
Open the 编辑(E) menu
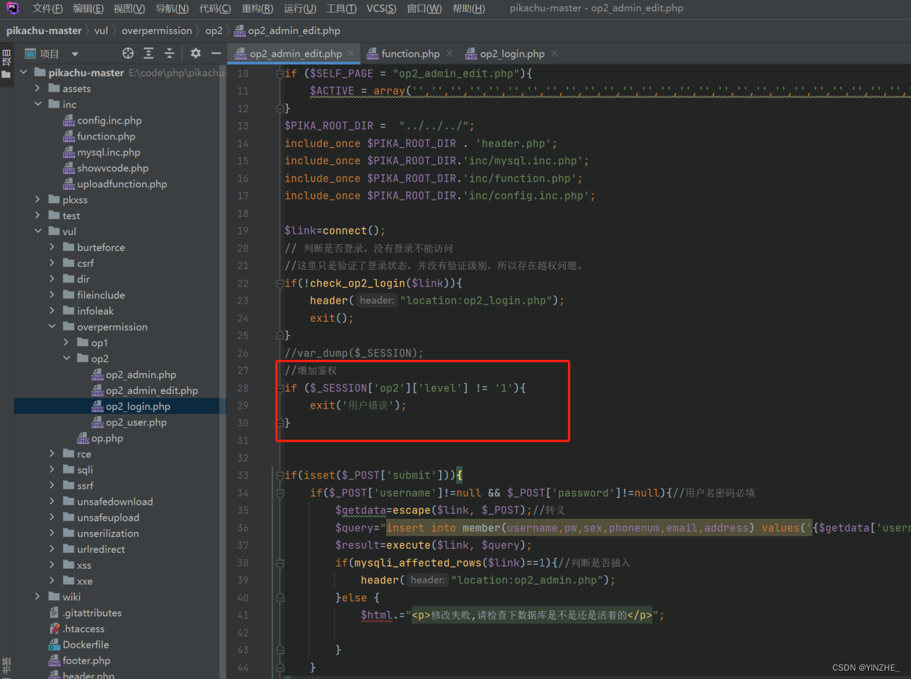[x=88, y=8]
